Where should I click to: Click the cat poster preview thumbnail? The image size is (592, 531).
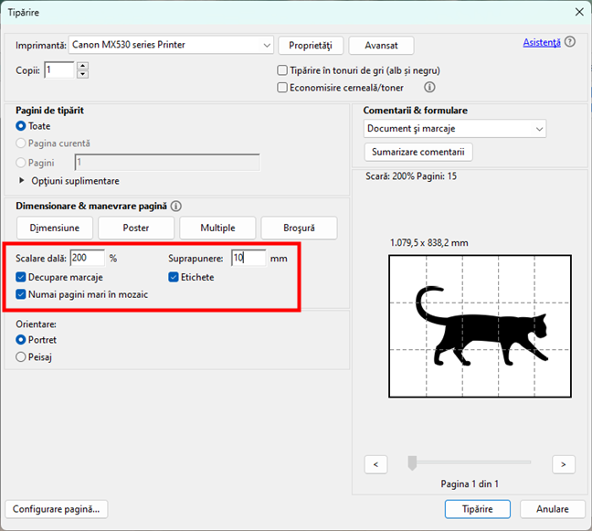(480, 326)
